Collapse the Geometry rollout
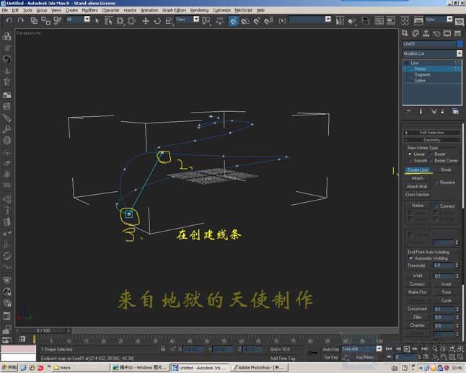Screen dimensions: 466x373 [x=432, y=140]
